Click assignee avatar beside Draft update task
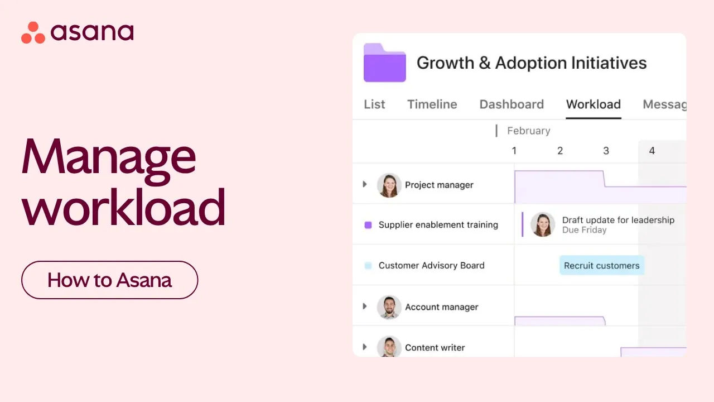The image size is (714, 402). (x=543, y=224)
